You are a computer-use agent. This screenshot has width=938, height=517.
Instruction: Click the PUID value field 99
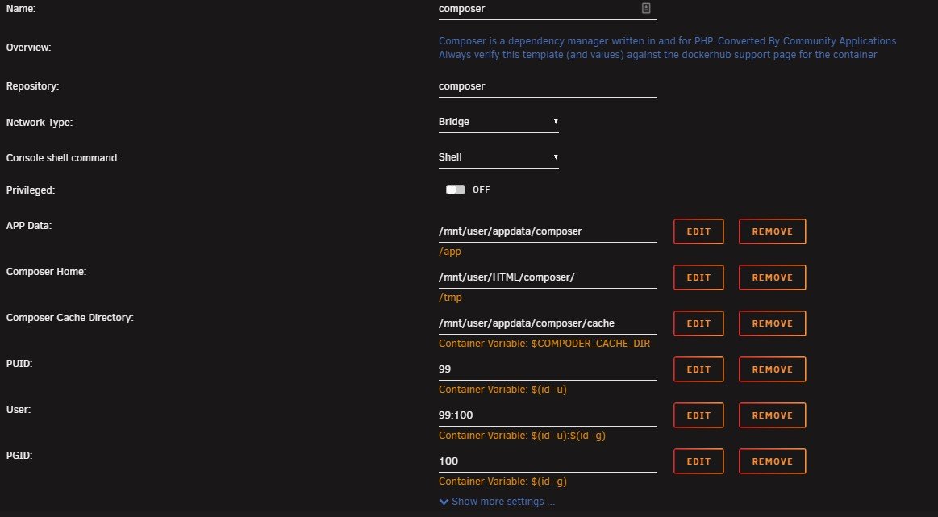(548, 369)
